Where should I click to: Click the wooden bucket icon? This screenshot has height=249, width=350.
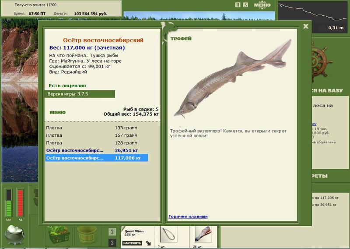coord(87,235)
